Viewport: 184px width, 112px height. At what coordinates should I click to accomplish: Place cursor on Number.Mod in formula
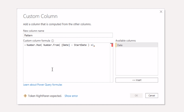[33, 45]
